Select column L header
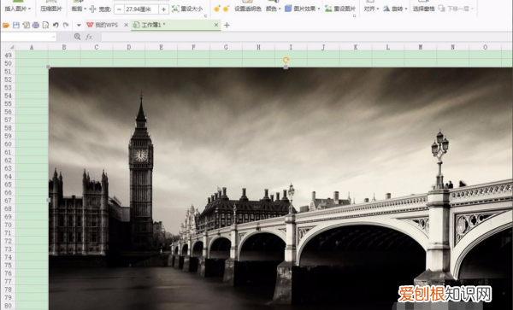Screen dimensions: 513x310 click(388, 47)
